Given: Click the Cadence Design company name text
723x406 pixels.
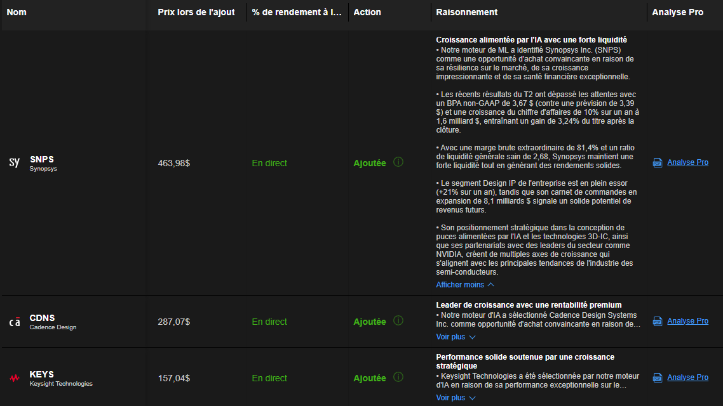Looking at the screenshot, I should (x=53, y=327).
